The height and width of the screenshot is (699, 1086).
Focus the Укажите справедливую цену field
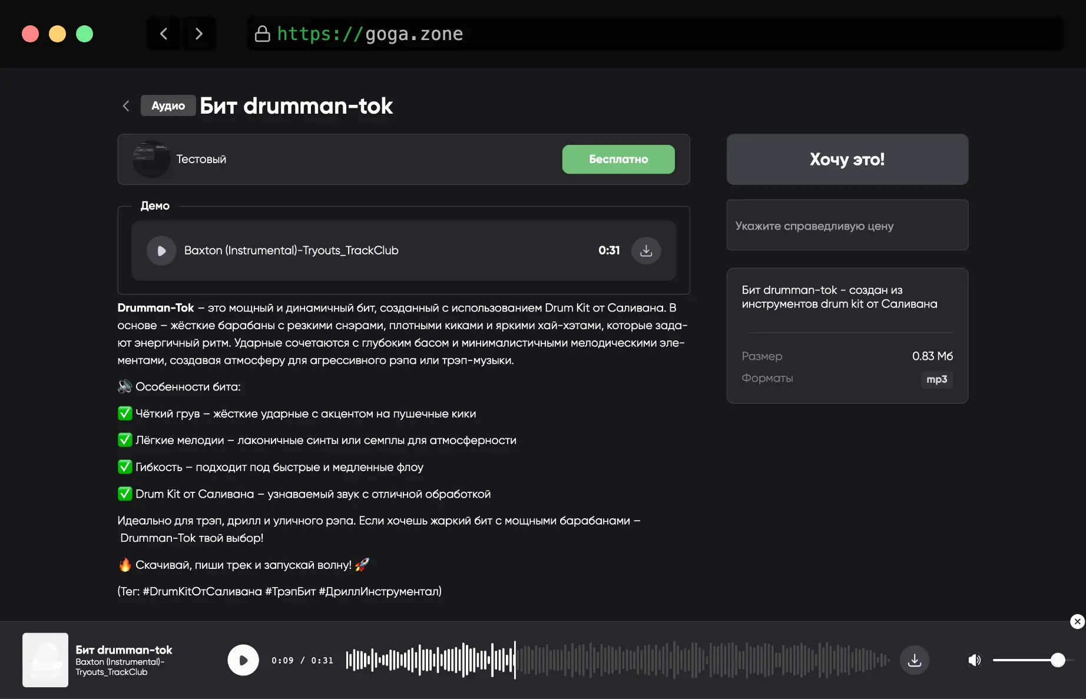[x=847, y=226]
